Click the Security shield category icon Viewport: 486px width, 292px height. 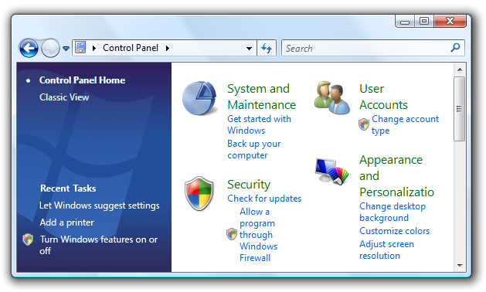coord(199,194)
